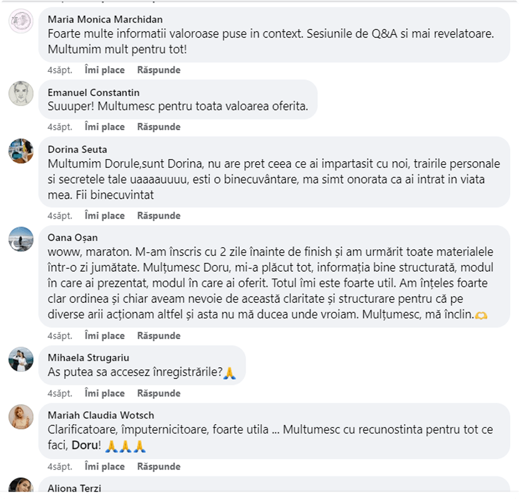Click Aliona Terzi's profile picture
The width and height of the screenshot is (519, 499).
tap(21, 488)
